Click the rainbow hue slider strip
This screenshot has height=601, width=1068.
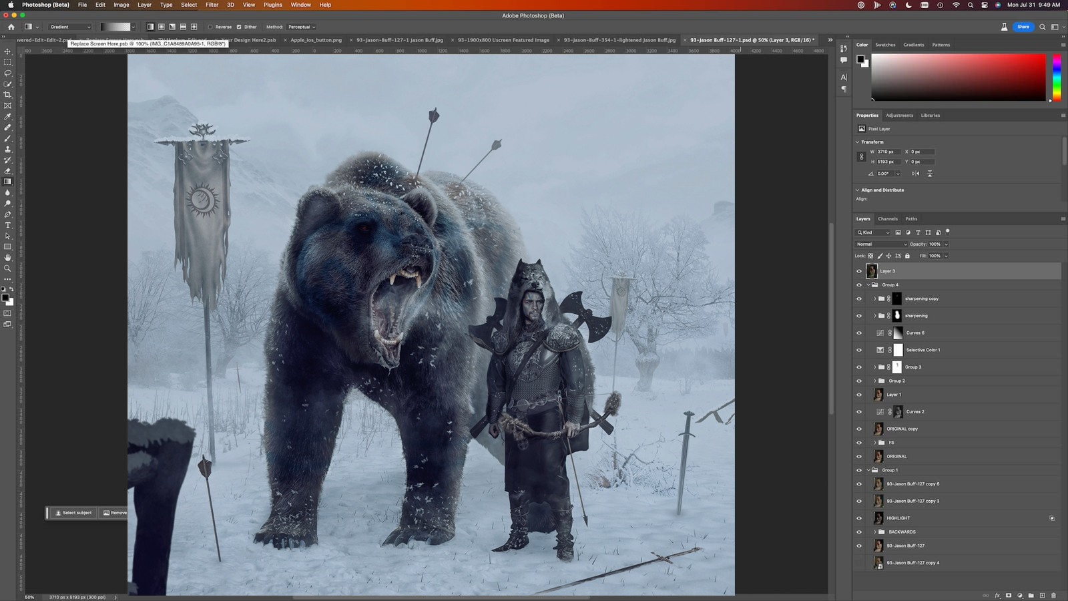1057,77
